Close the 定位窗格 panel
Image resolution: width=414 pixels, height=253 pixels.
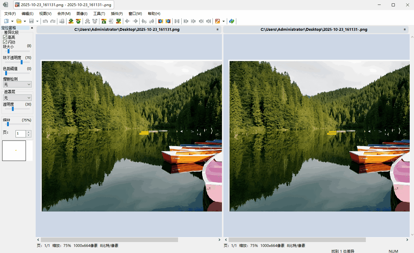coord(32,28)
